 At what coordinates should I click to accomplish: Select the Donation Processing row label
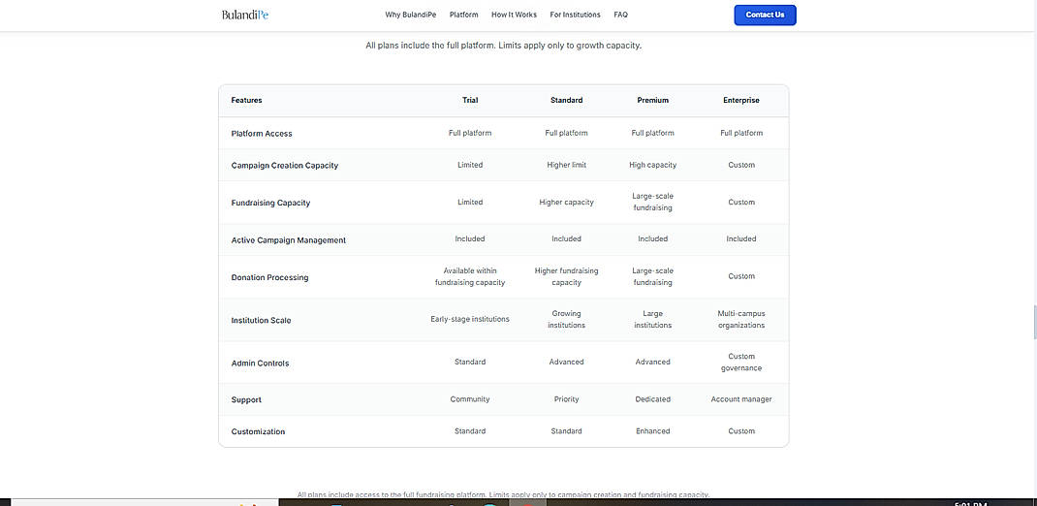(x=269, y=278)
